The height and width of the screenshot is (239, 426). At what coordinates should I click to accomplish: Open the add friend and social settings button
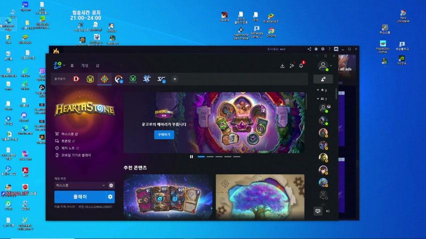click(x=323, y=79)
